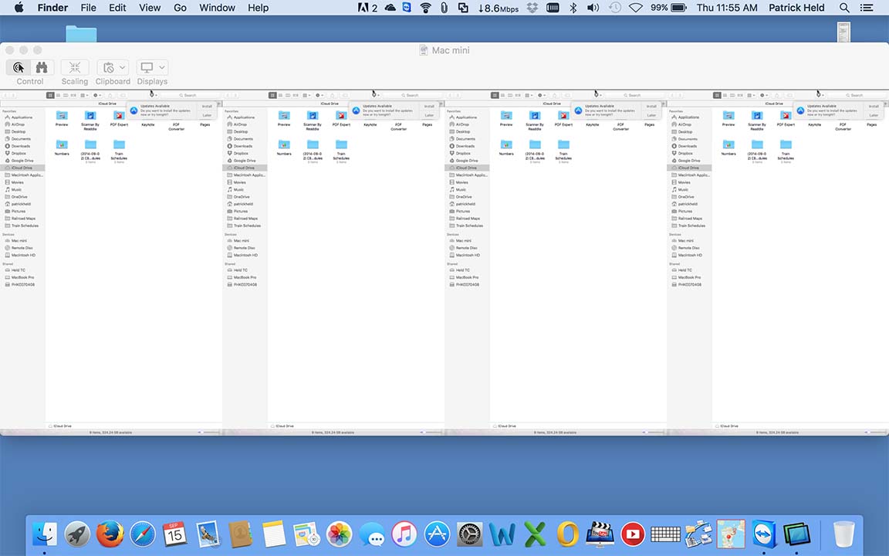Click the Bluetooth icon in menu bar

coord(573,8)
